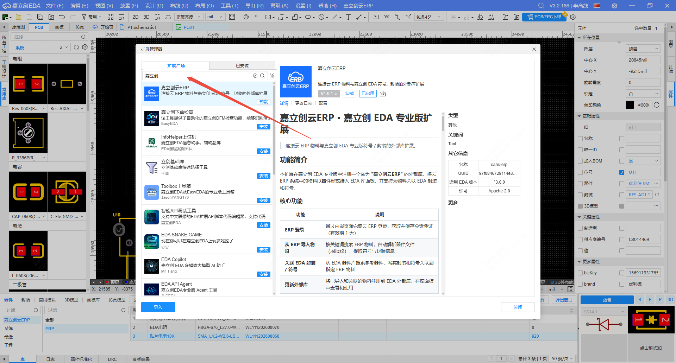Click 卸载 next to the version selector
Screen dimensions: 676x363
pos(350,94)
